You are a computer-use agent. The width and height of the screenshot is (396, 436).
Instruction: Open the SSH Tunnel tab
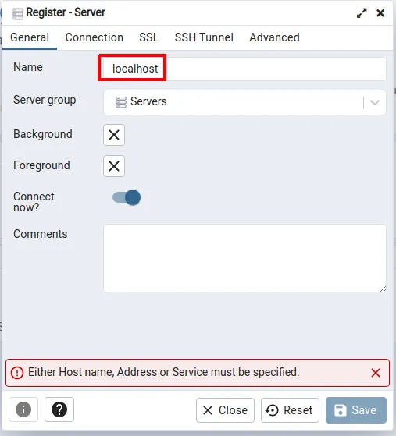(204, 37)
